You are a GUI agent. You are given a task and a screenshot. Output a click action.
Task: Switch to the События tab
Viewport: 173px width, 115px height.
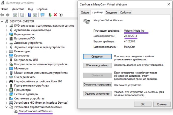pyautogui.click(x=125, y=13)
